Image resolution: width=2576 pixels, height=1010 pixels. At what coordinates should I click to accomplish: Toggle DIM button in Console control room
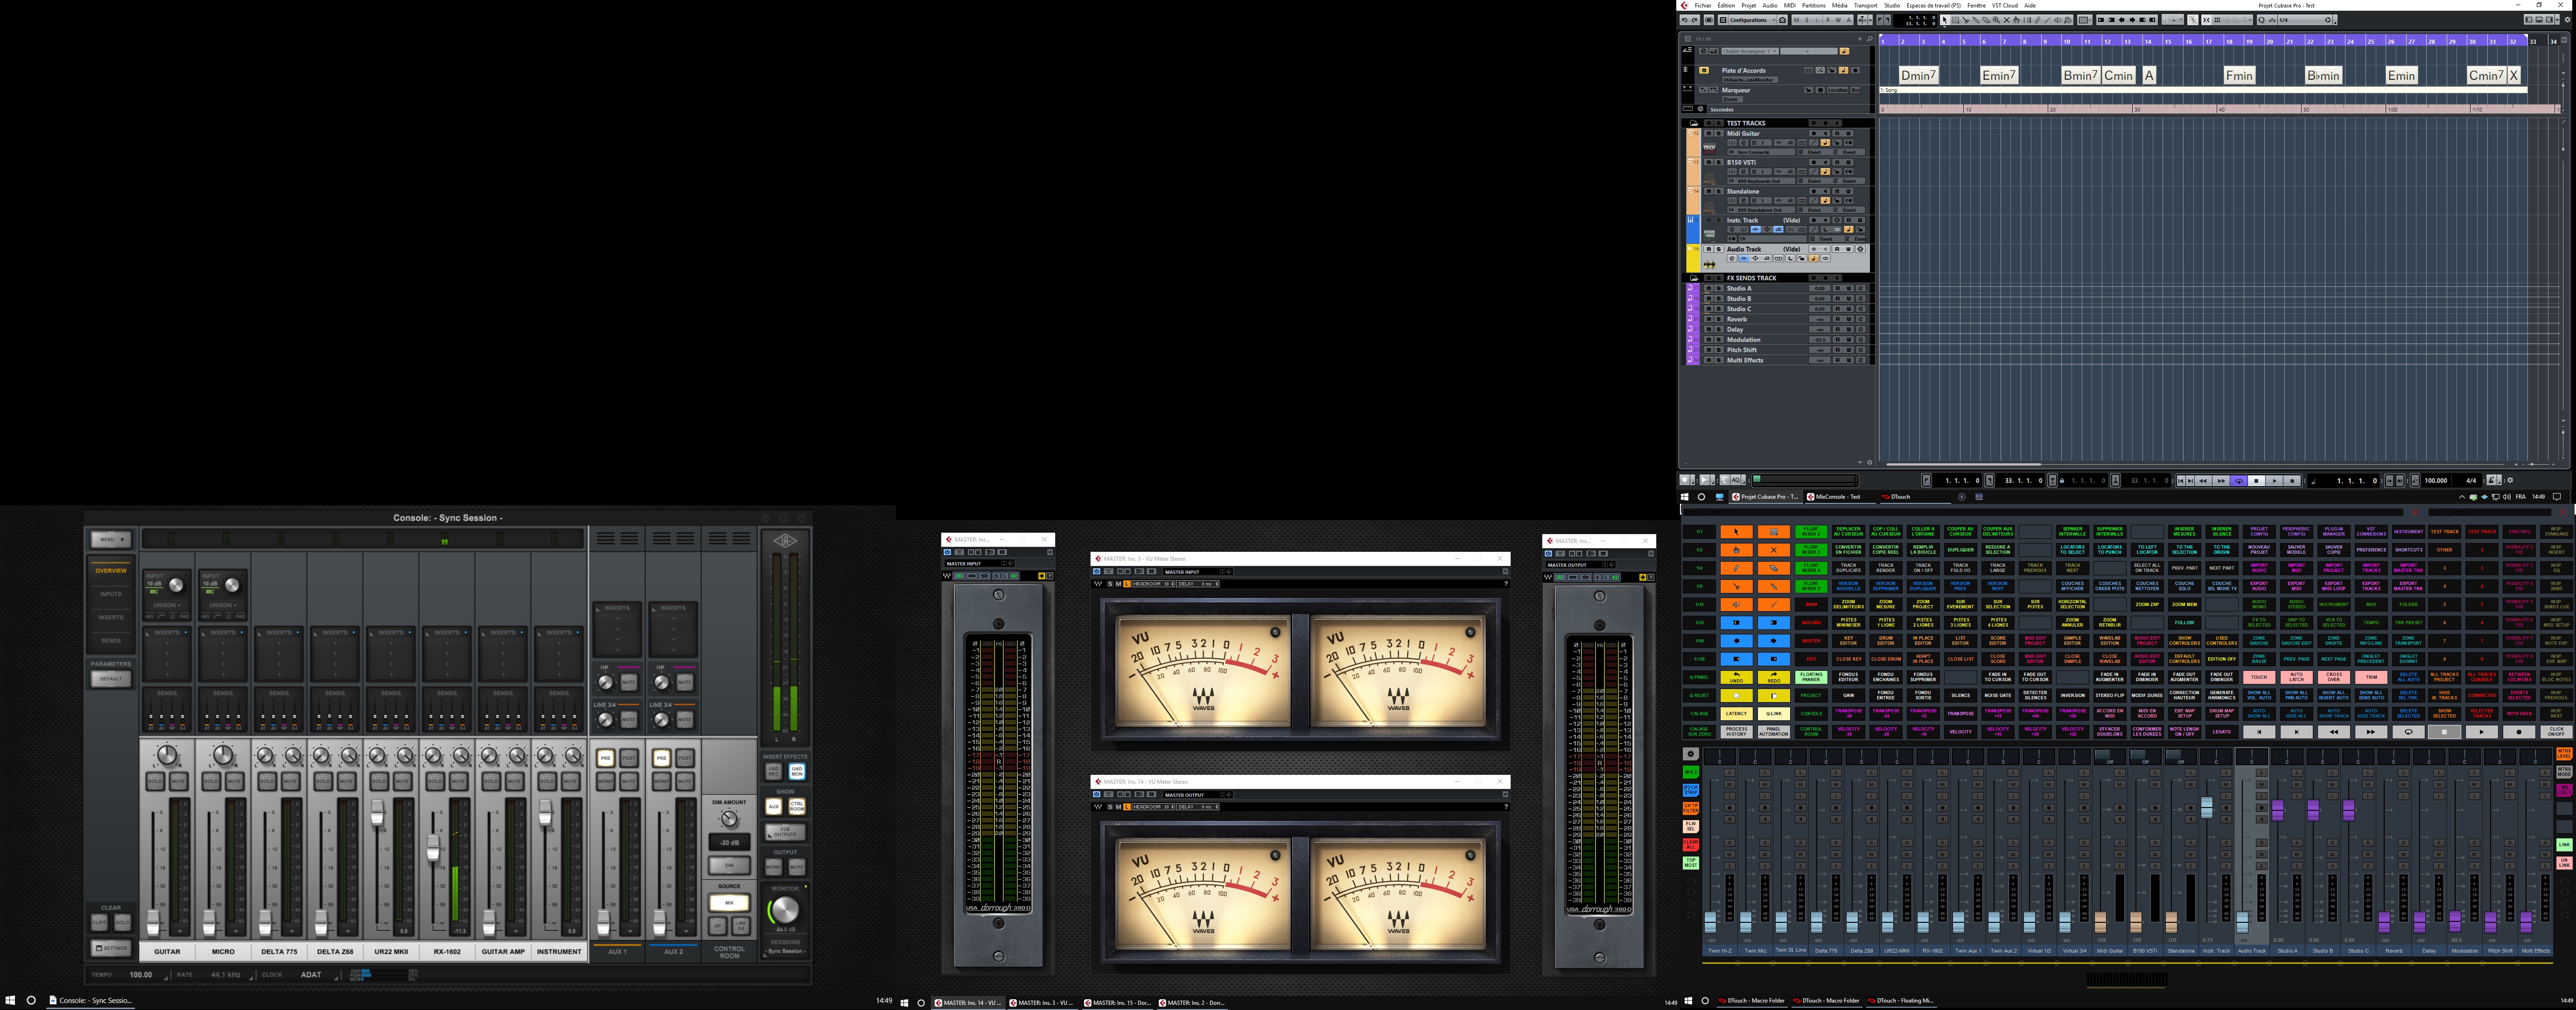click(730, 866)
